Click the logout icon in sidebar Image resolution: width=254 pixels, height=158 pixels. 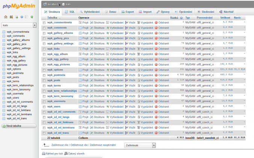point(11,17)
